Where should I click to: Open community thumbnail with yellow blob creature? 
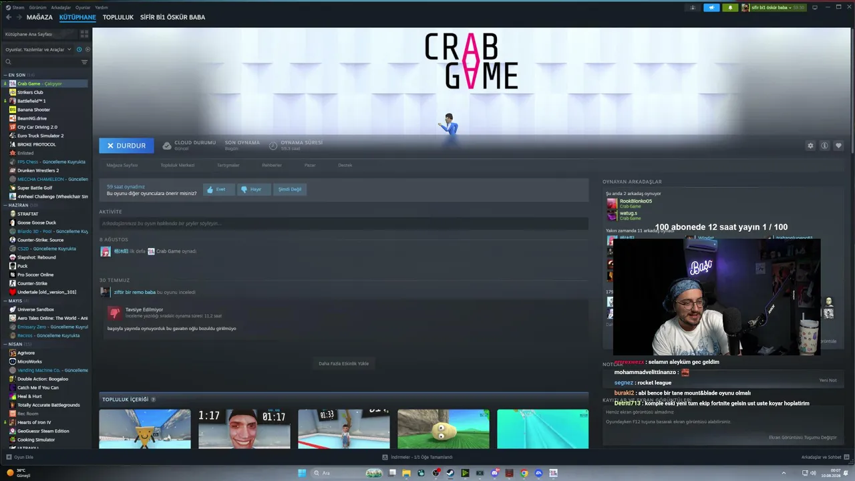[x=444, y=429]
